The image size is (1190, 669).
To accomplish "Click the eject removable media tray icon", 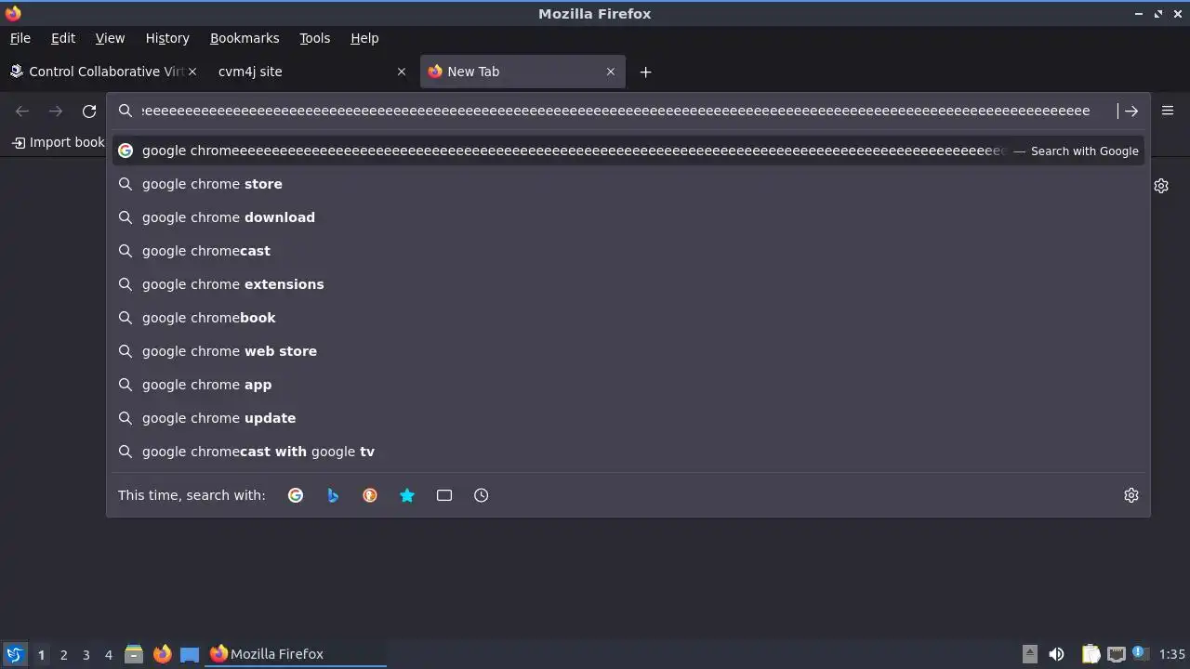I will coord(1029,654).
